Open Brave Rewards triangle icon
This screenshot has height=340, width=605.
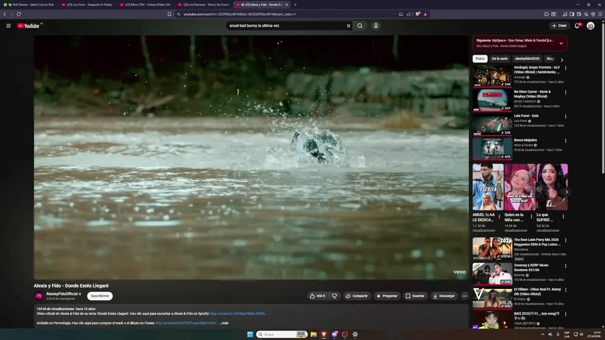425,14
